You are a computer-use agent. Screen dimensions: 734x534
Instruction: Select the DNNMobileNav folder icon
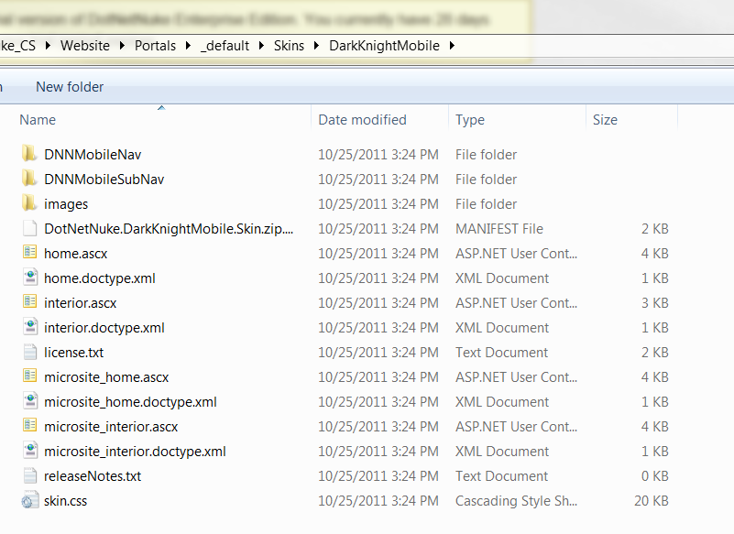(29, 155)
